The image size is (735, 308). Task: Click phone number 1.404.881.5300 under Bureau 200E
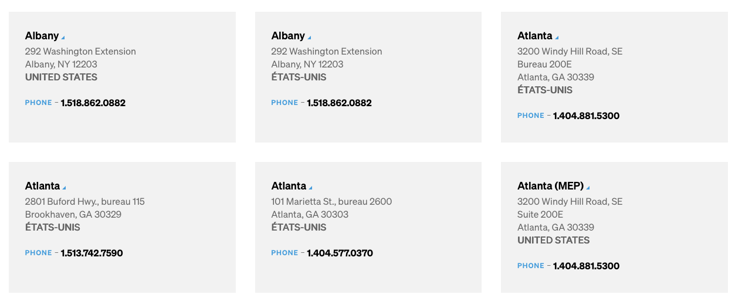click(x=586, y=116)
